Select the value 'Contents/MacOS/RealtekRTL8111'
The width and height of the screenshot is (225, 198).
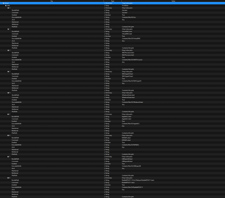pos(132,187)
